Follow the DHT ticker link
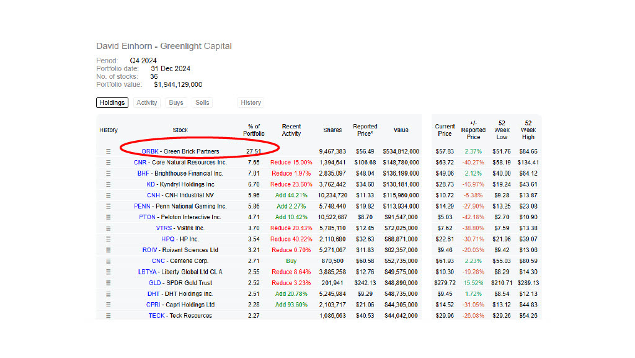 tap(154, 294)
